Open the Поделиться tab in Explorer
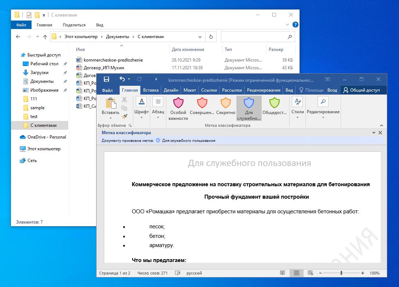Screen dimensions: 399x287 point(74,25)
